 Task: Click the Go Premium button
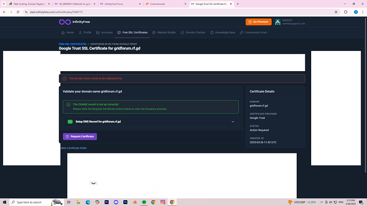click(x=258, y=22)
